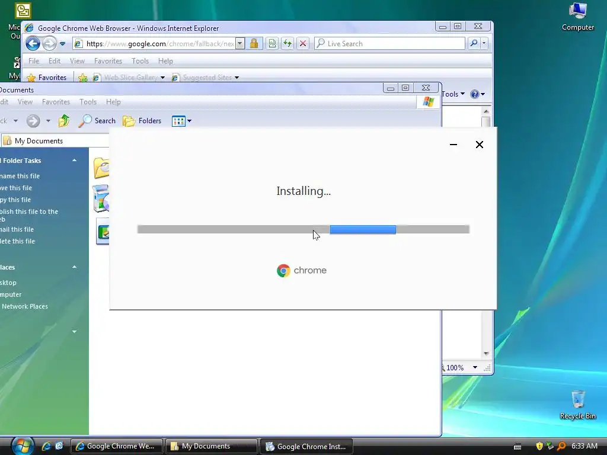Open Tools menu in My Documents window
The width and height of the screenshot is (607, 455).
(88, 102)
